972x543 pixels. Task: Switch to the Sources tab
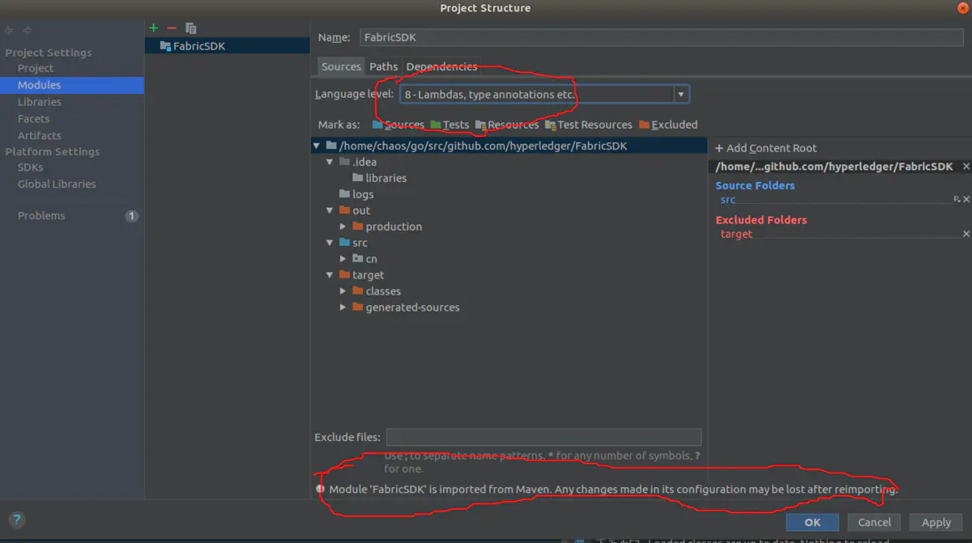tap(341, 66)
